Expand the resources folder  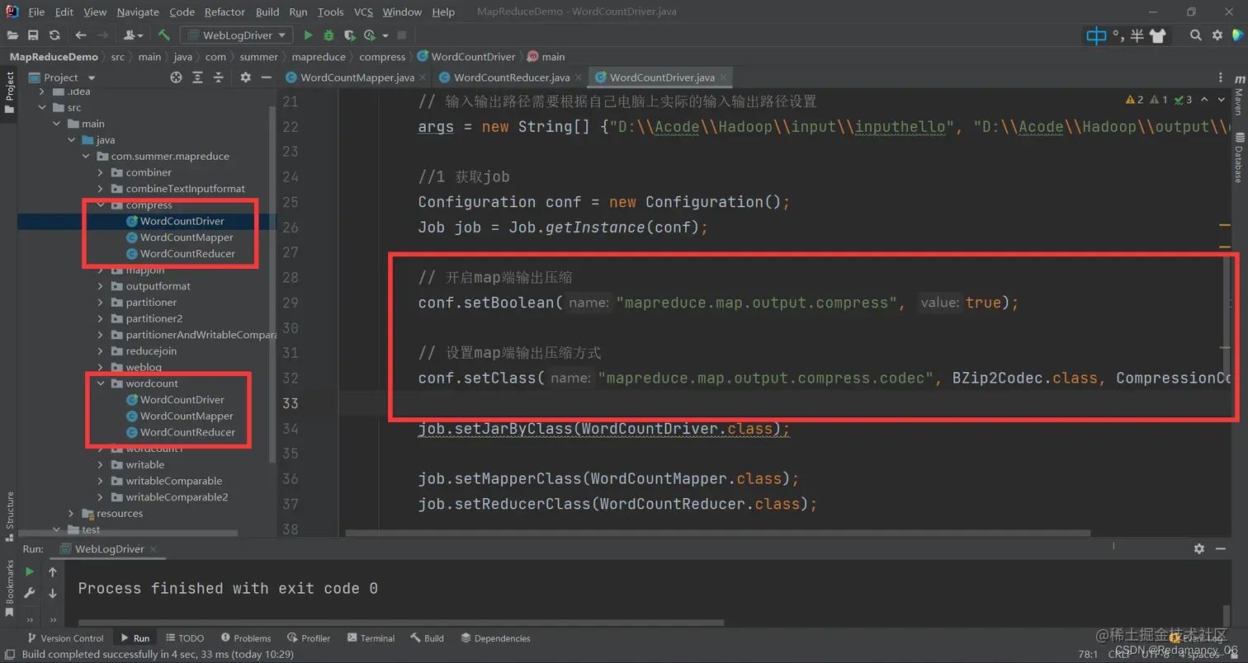pyautogui.click(x=72, y=513)
